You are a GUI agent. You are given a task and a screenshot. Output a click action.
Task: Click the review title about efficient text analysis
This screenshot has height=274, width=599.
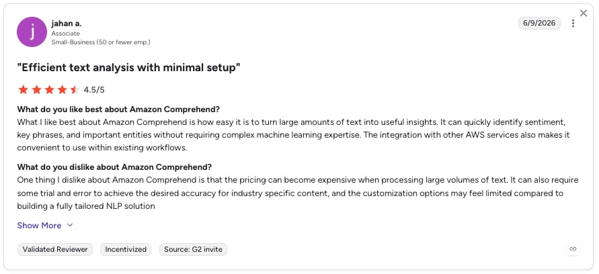click(128, 68)
